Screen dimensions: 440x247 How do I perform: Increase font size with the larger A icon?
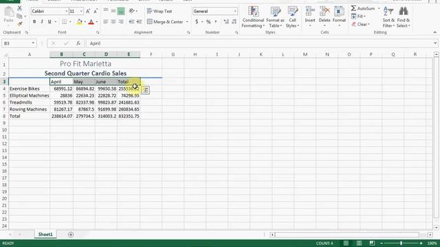tap(88, 11)
